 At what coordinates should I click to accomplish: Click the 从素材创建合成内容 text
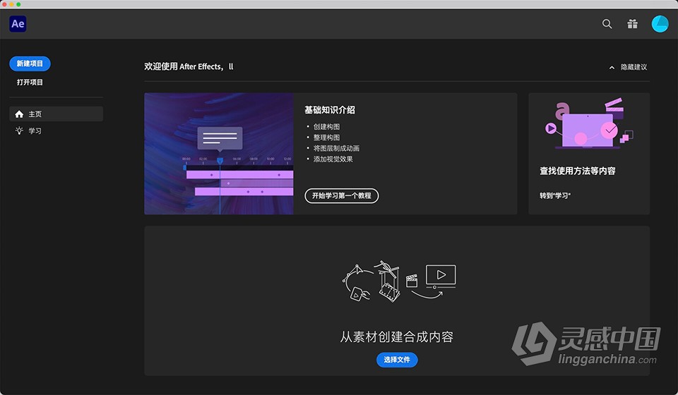(396, 336)
